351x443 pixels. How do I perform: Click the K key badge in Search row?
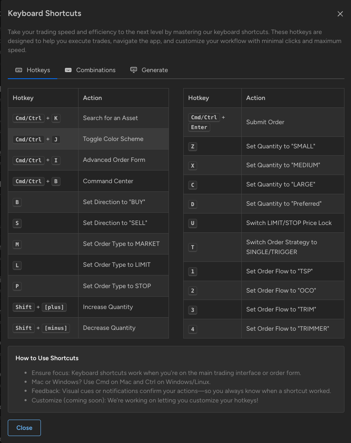(x=56, y=118)
